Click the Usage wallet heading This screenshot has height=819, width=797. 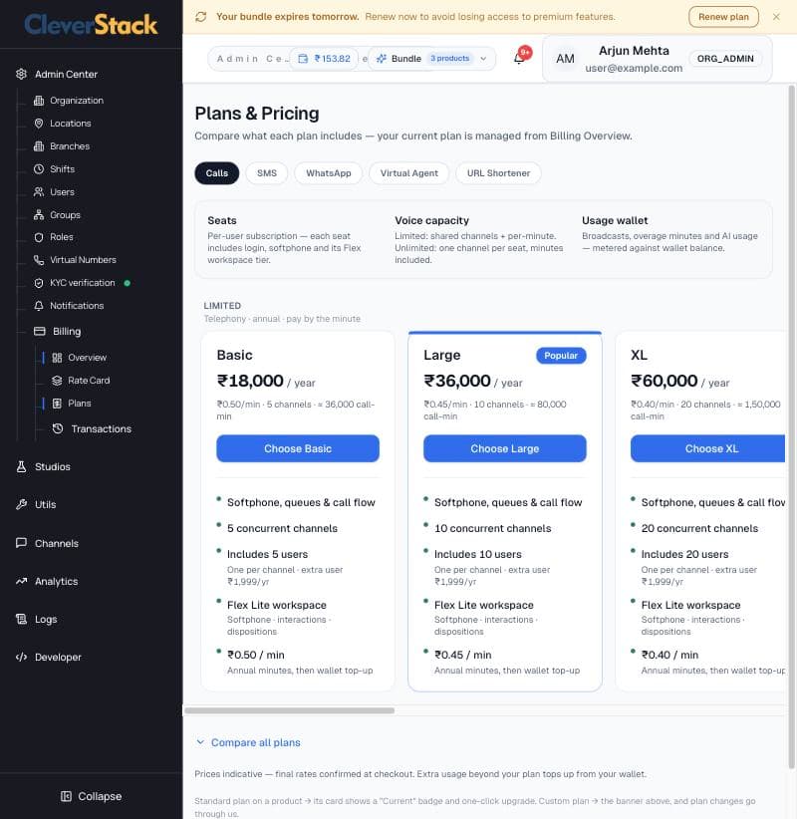tap(615, 220)
